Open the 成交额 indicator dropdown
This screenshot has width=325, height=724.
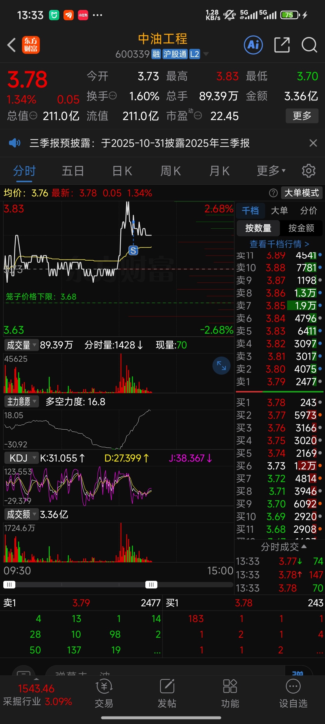21,514
